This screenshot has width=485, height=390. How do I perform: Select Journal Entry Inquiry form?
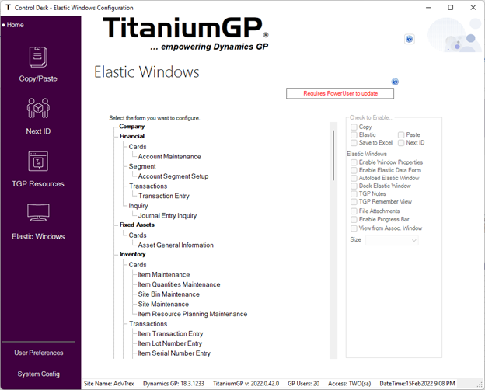167,215
